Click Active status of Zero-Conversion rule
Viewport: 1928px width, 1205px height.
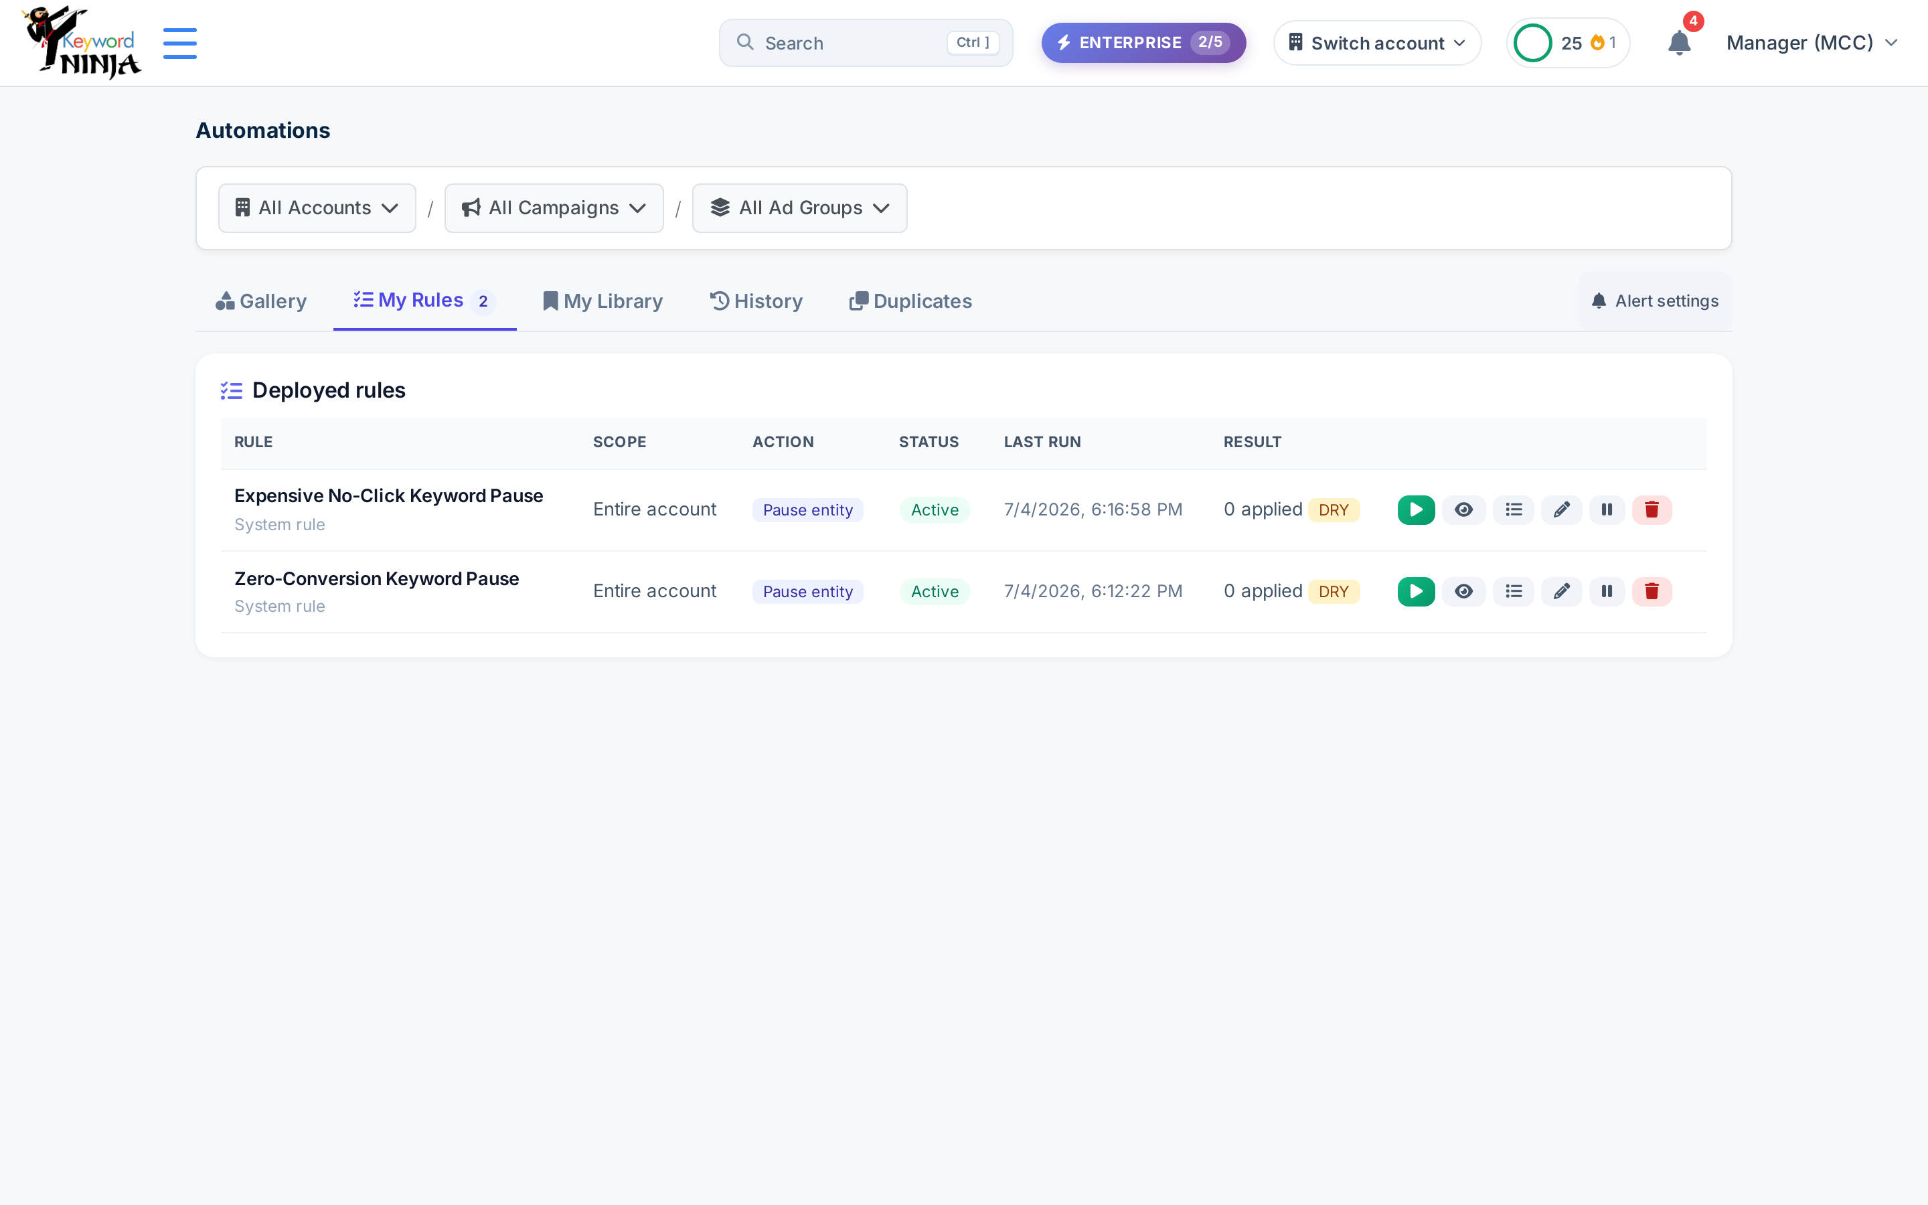tap(935, 591)
